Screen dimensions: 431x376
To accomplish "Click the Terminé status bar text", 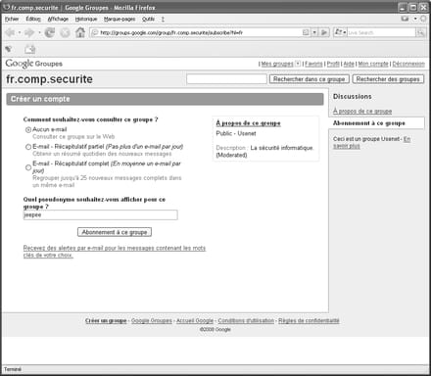I will pyautogui.click(x=13, y=369).
